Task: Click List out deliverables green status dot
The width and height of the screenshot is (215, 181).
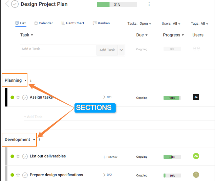Action: point(12,156)
